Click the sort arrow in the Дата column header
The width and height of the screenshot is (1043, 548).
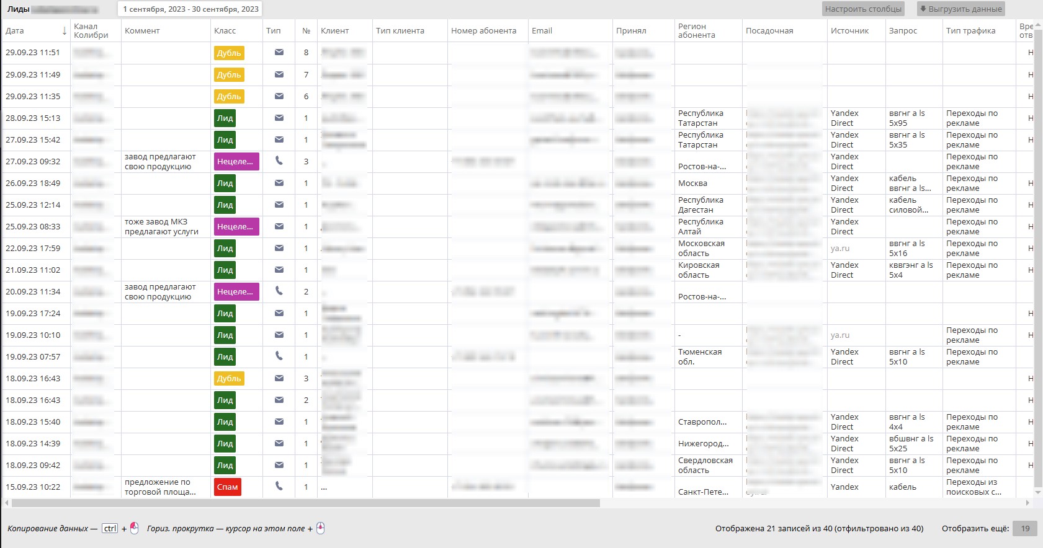64,31
